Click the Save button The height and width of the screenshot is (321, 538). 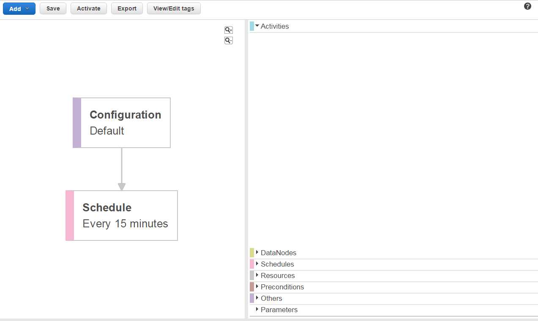(x=53, y=8)
